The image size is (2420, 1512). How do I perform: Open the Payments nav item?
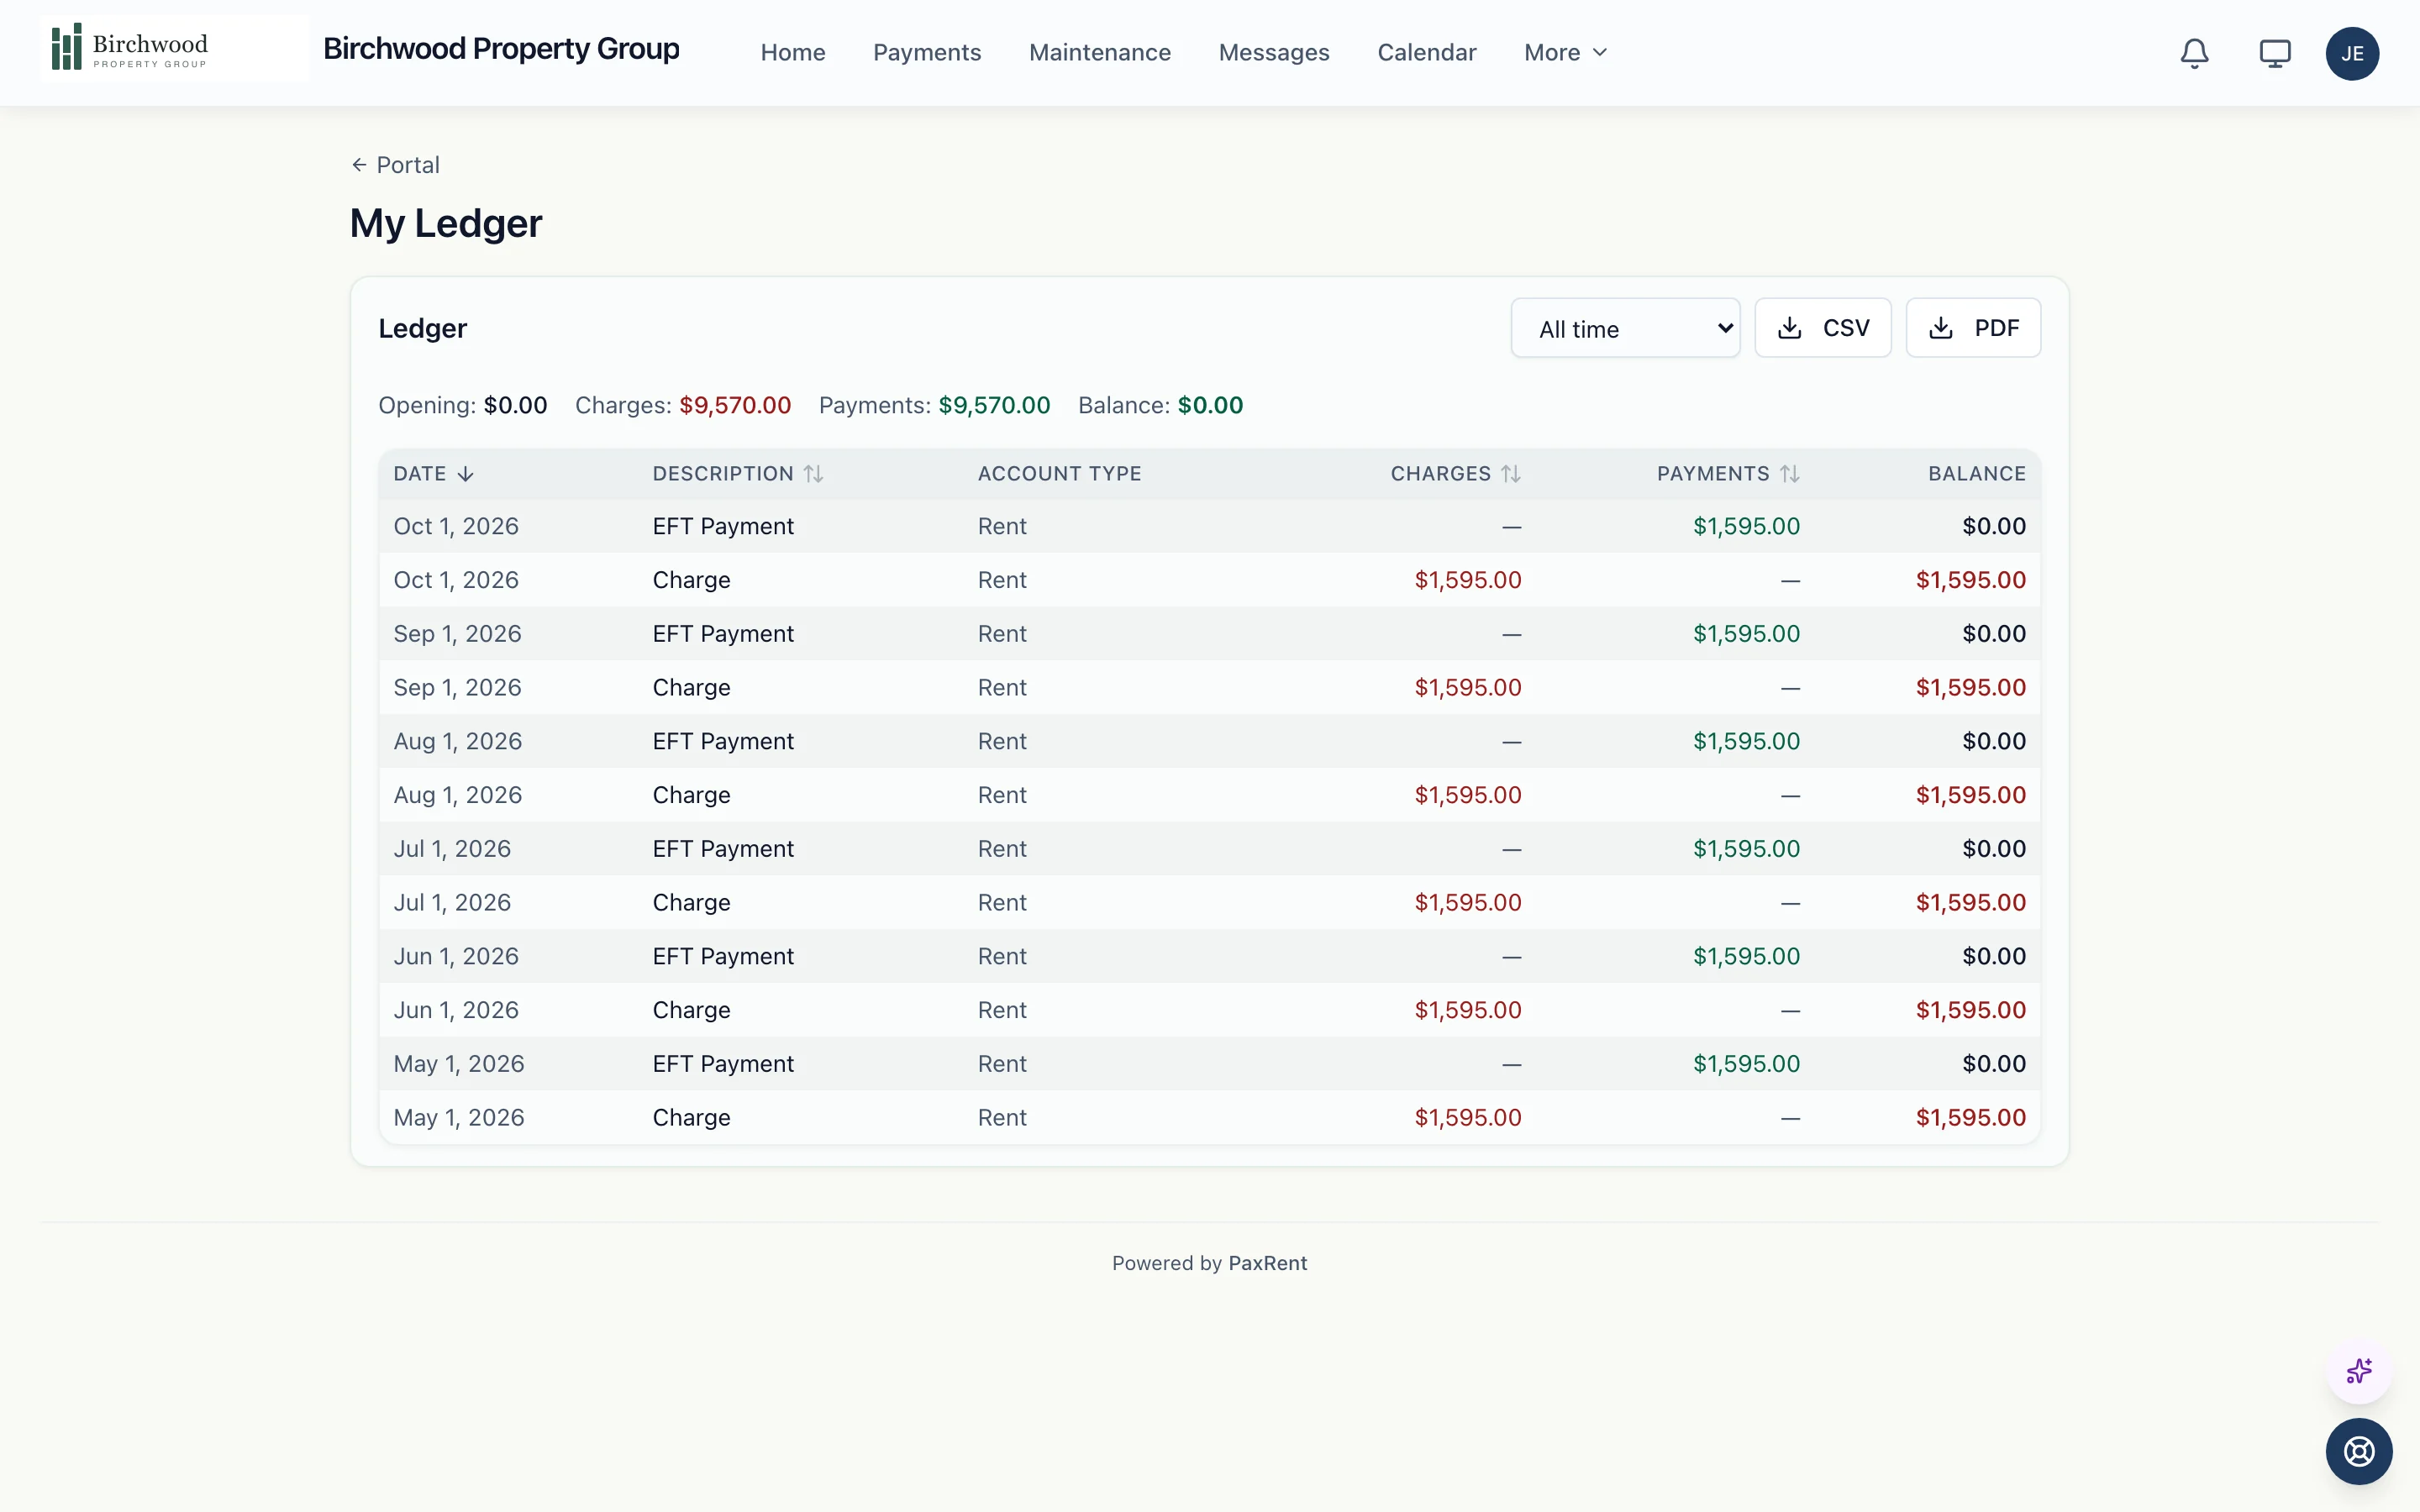point(927,53)
